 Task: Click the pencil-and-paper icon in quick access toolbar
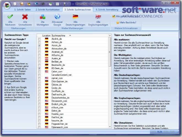[15, 4]
